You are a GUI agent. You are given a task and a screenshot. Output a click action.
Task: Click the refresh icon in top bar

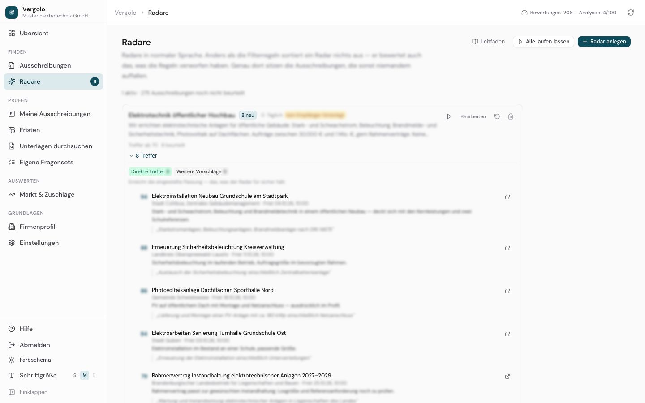pyautogui.click(x=631, y=13)
